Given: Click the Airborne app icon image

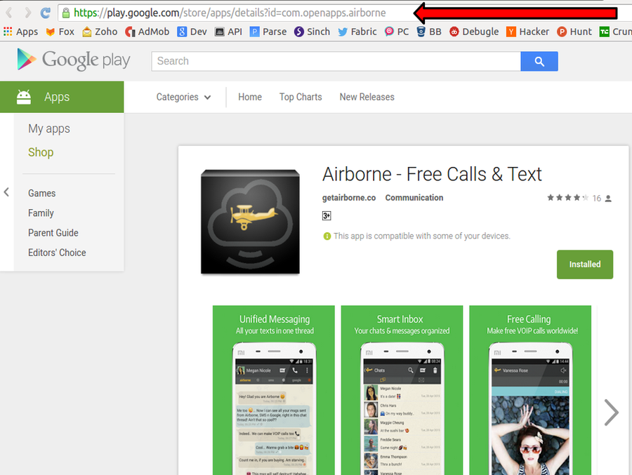Looking at the screenshot, I should tap(250, 222).
